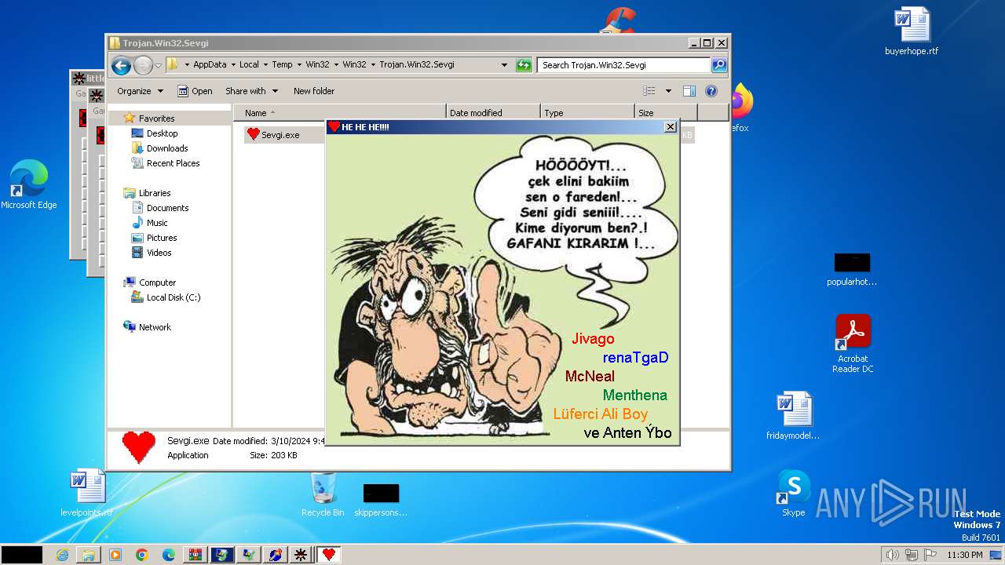Open the popularhot desktop file
This screenshot has width=1005, height=565.
852,270
